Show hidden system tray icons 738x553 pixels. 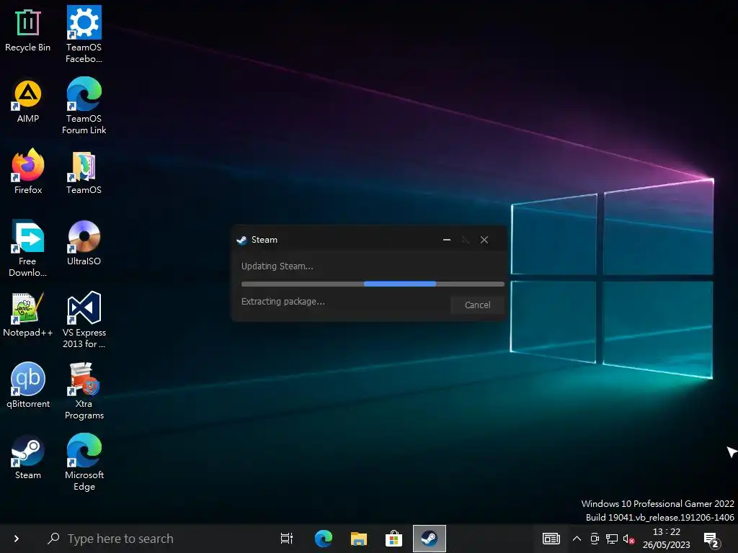click(577, 539)
